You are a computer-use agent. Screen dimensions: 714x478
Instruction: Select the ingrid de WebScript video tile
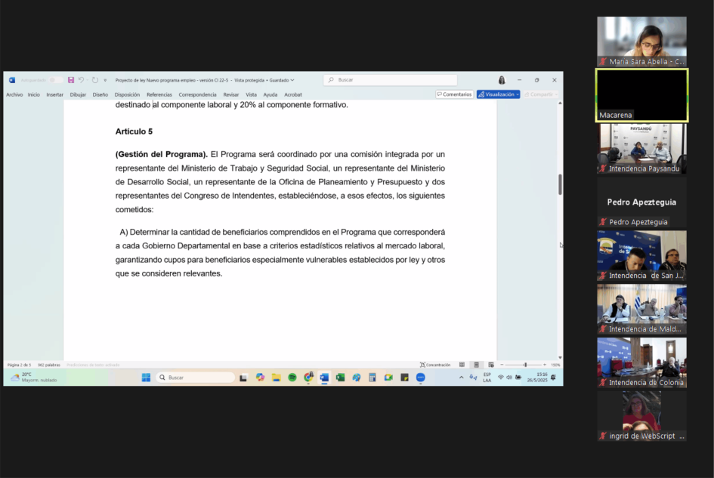[x=641, y=415]
